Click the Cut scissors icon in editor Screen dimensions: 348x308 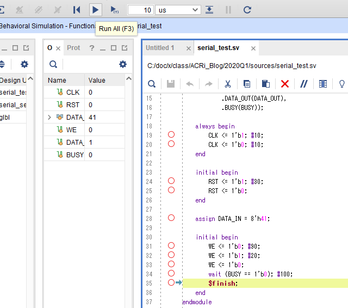tap(228, 84)
